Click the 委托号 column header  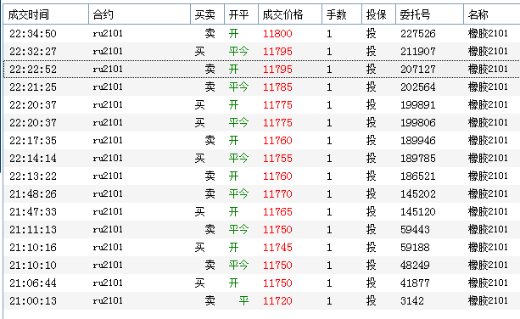pyautogui.click(x=429, y=14)
